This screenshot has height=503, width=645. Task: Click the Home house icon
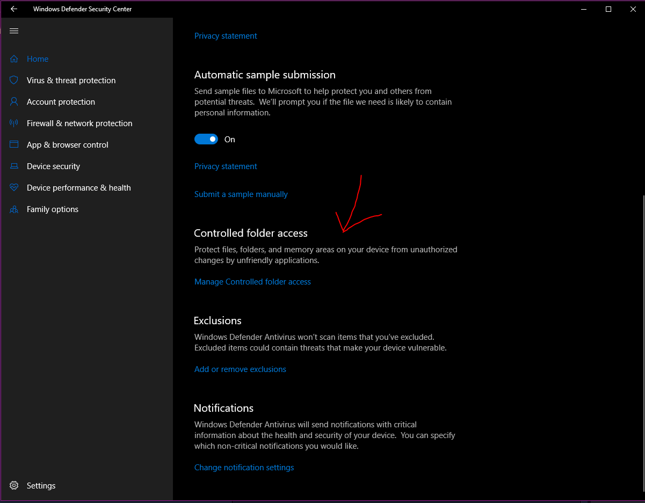[14, 59]
